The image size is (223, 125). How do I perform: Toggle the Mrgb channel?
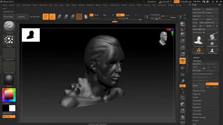97,15
